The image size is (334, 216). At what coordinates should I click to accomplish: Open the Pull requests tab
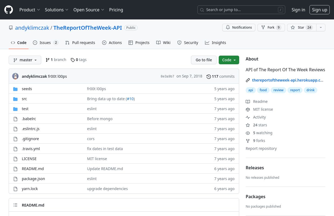click(80, 43)
